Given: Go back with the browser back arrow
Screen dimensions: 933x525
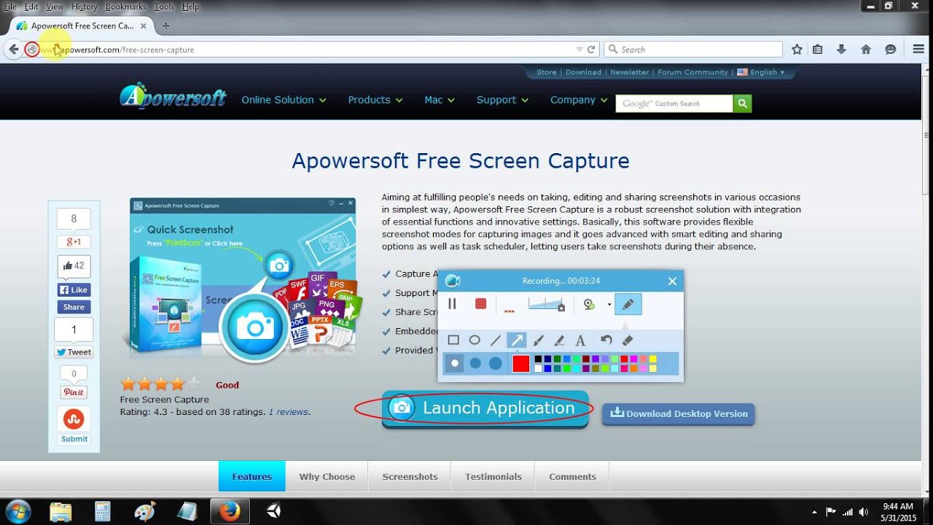Looking at the screenshot, I should pyautogui.click(x=13, y=50).
